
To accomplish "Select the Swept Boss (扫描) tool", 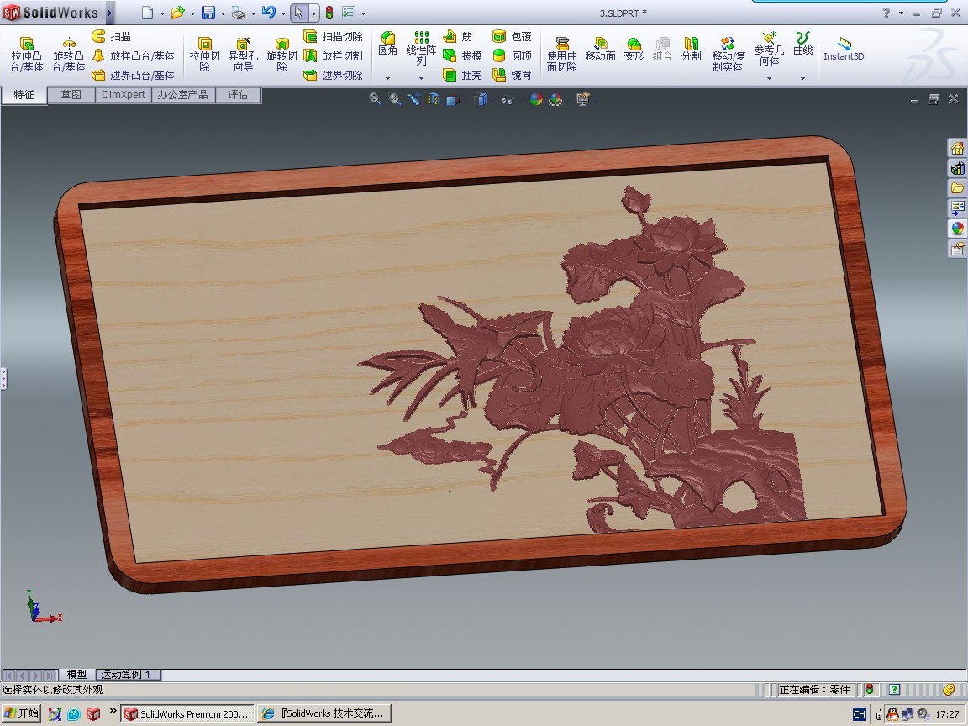I will [x=112, y=36].
